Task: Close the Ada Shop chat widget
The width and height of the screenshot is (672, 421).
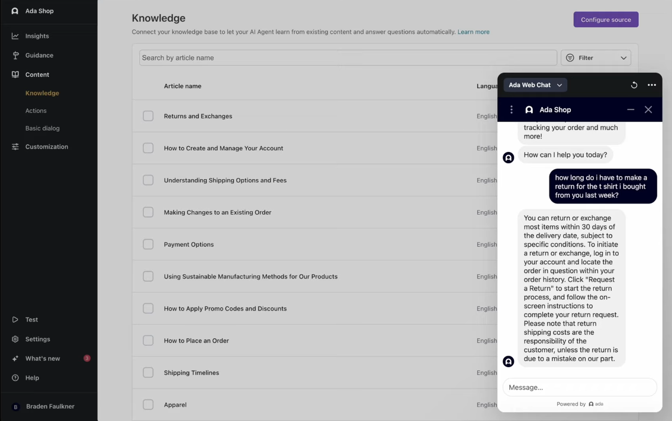Action: [648, 109]
